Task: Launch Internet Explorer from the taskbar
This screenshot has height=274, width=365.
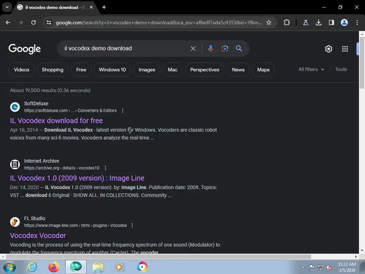Action: click(32, 267)
